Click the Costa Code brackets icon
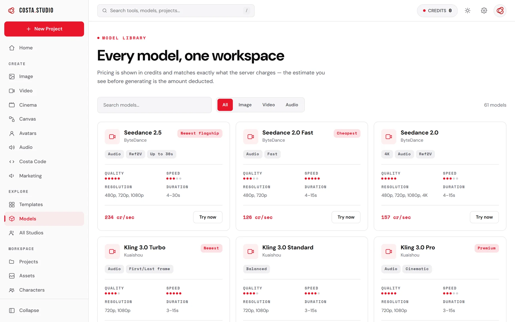Image resolution: width=515 pixels, height=322 pixels. pos(12,162)
